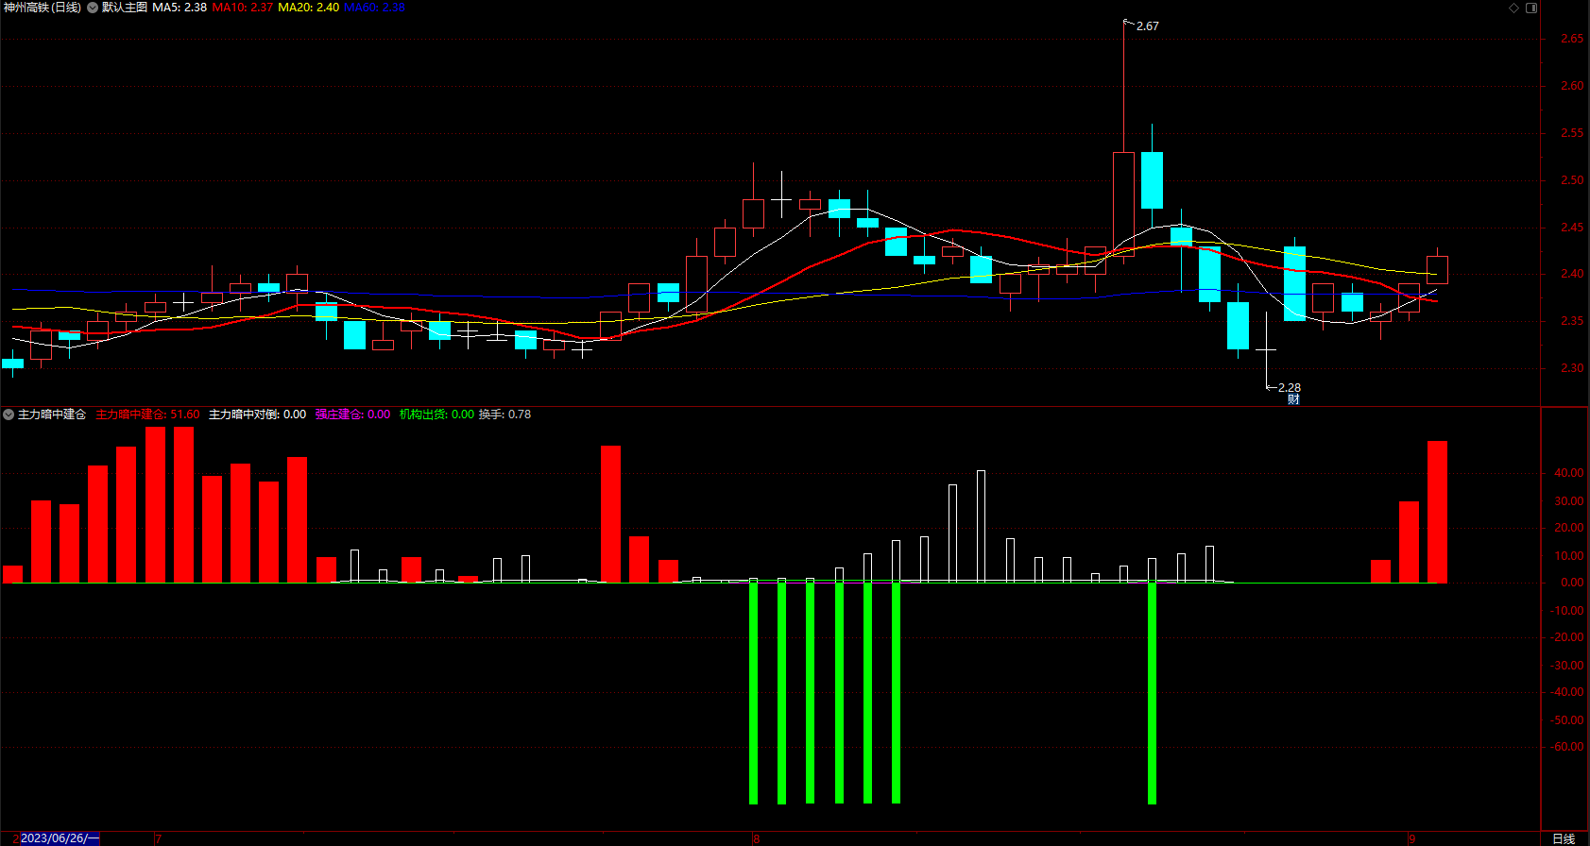The image size is (1590, 846).
Task: Select the MA10: 2.37 indicator label
Action: (x=243, y=8)
